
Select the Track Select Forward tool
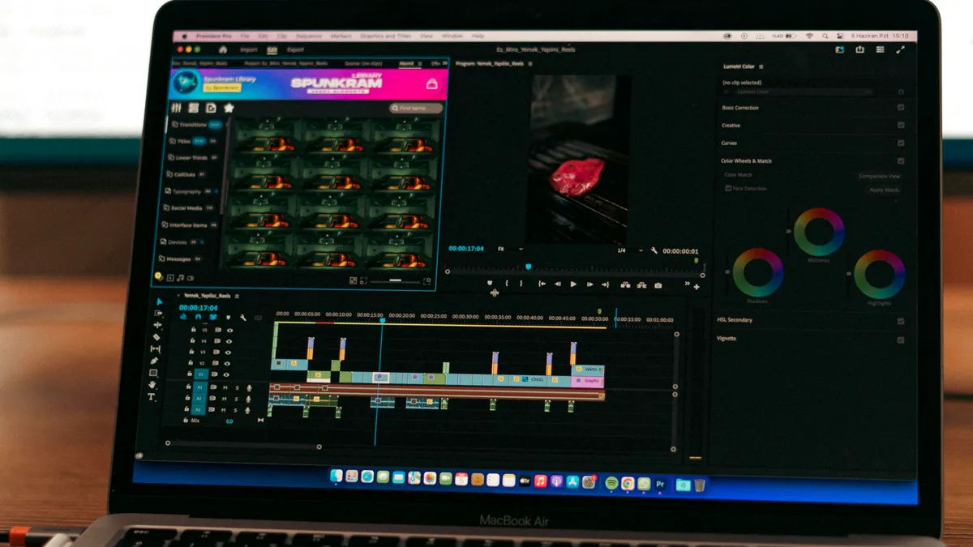tap(158, 314)
